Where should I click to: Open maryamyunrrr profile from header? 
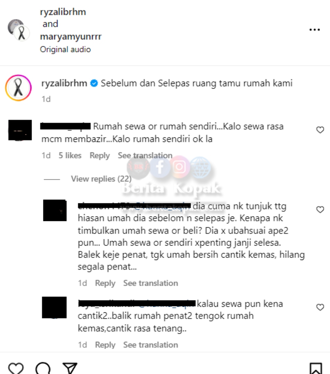pos(71,36)
